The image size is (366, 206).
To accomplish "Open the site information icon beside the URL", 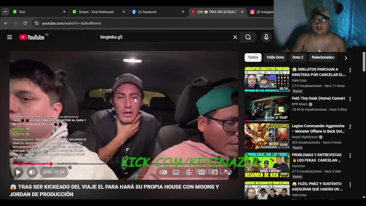I will 36,23.
